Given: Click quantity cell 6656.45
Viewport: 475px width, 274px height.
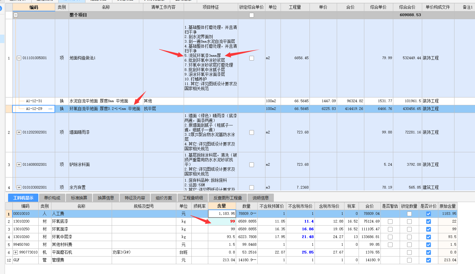Looking at the screenshot, I should point(295,58).
